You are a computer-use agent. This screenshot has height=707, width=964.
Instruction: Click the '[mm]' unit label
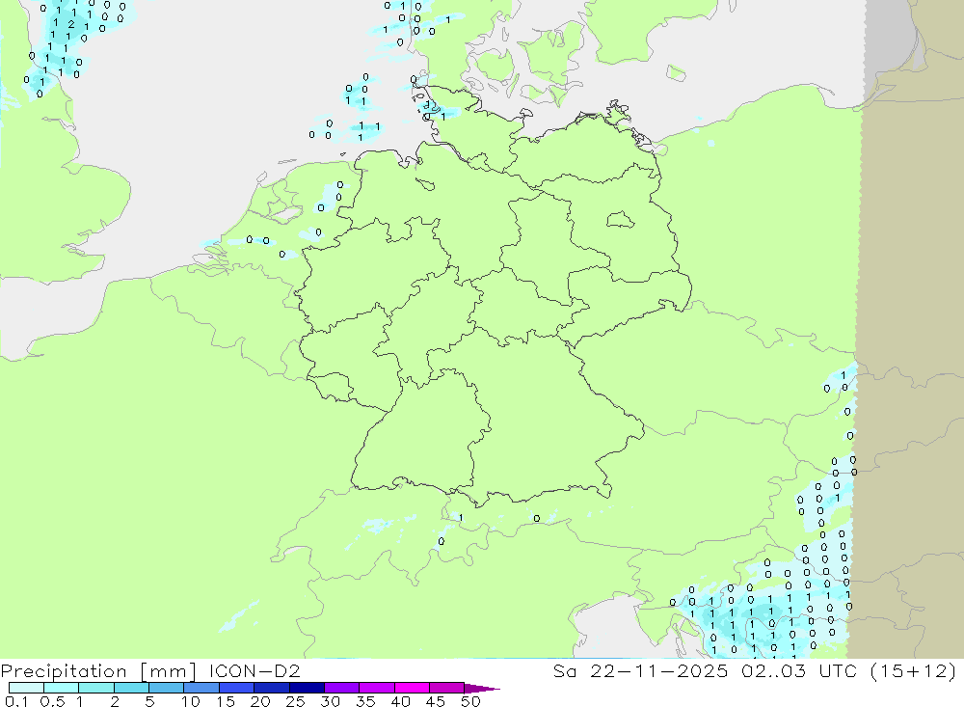[169, 670]
